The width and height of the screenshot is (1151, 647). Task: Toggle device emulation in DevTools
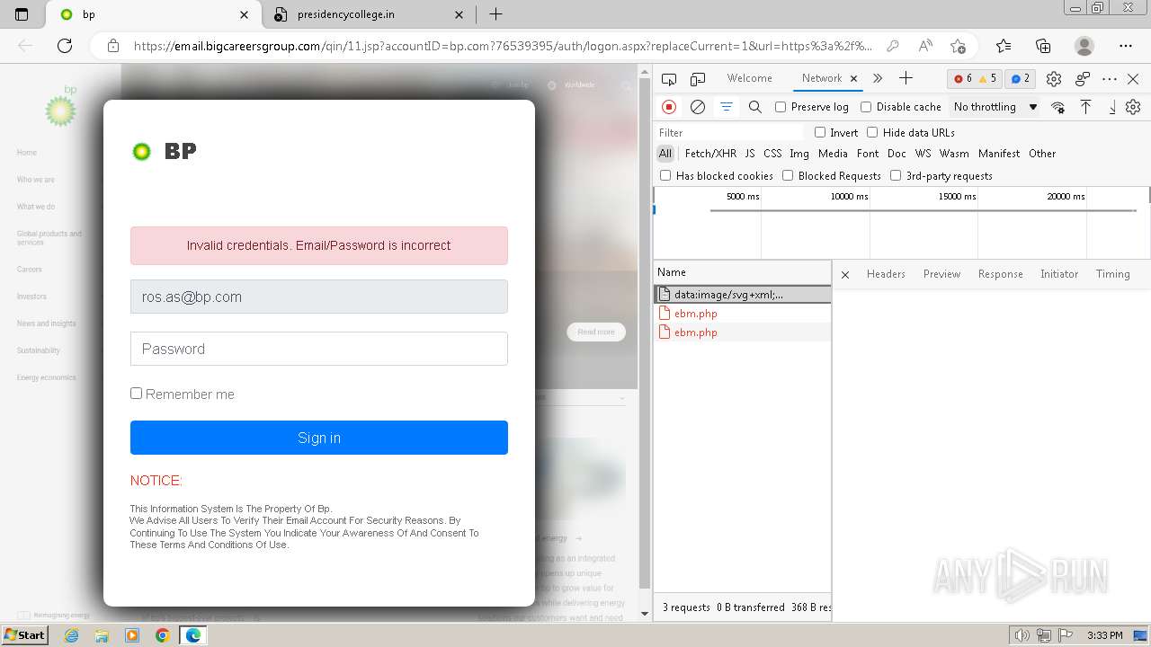tap(698, 79)
